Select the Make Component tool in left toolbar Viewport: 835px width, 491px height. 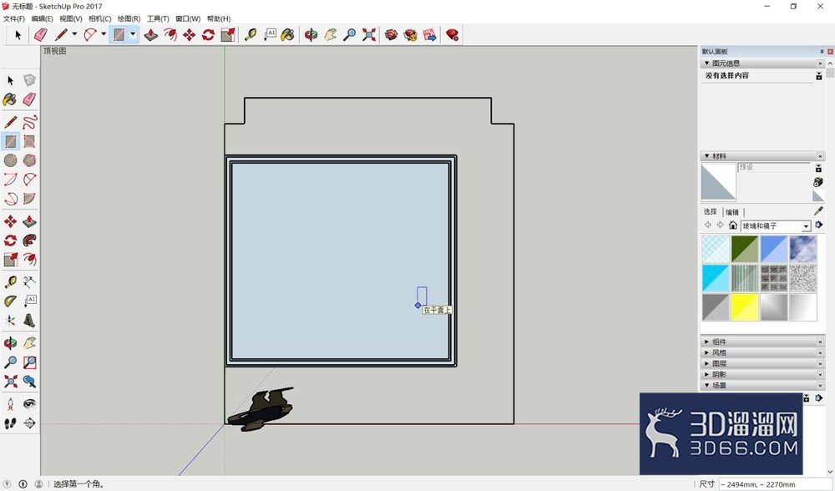[x=29, y=80]
